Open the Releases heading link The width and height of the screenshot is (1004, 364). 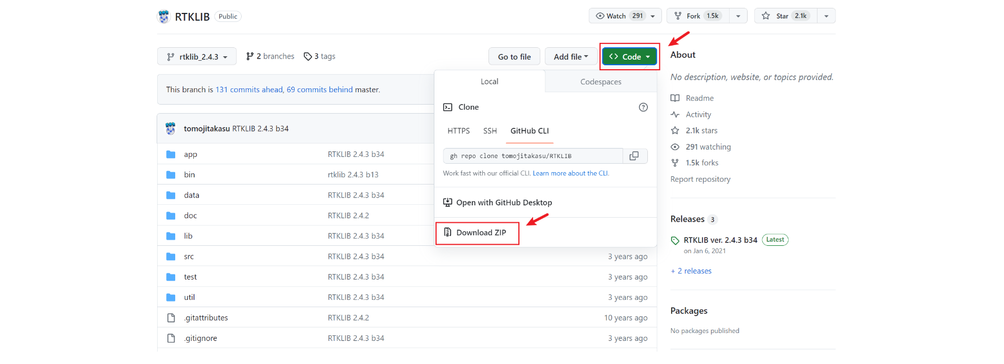687,219
